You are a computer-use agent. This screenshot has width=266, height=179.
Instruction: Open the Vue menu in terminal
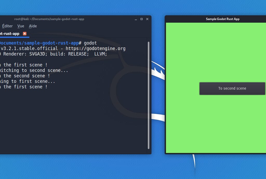click(x=21, y=26)
